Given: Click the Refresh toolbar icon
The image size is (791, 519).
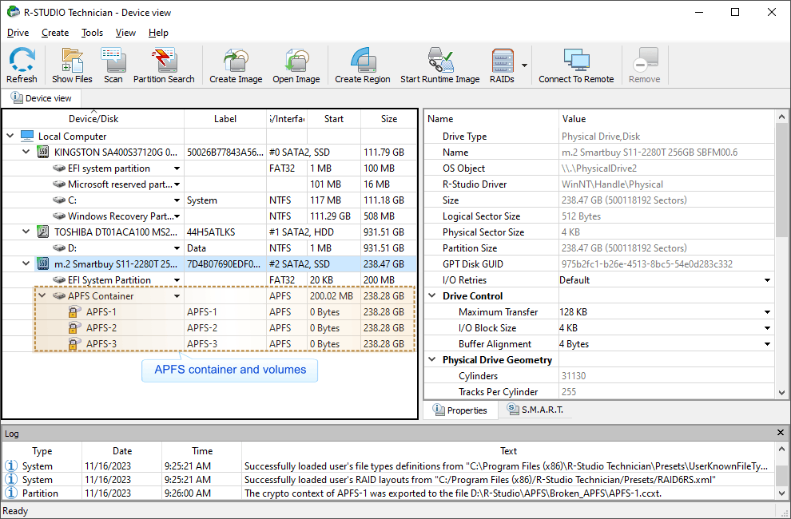Looking at the screenshot, I should pyautogui.click(x=22, y=65).
